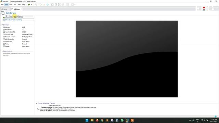Select the Processors device row
This screenshot has height=123, width=219.
pyautogui.click(x=18, y=30)
